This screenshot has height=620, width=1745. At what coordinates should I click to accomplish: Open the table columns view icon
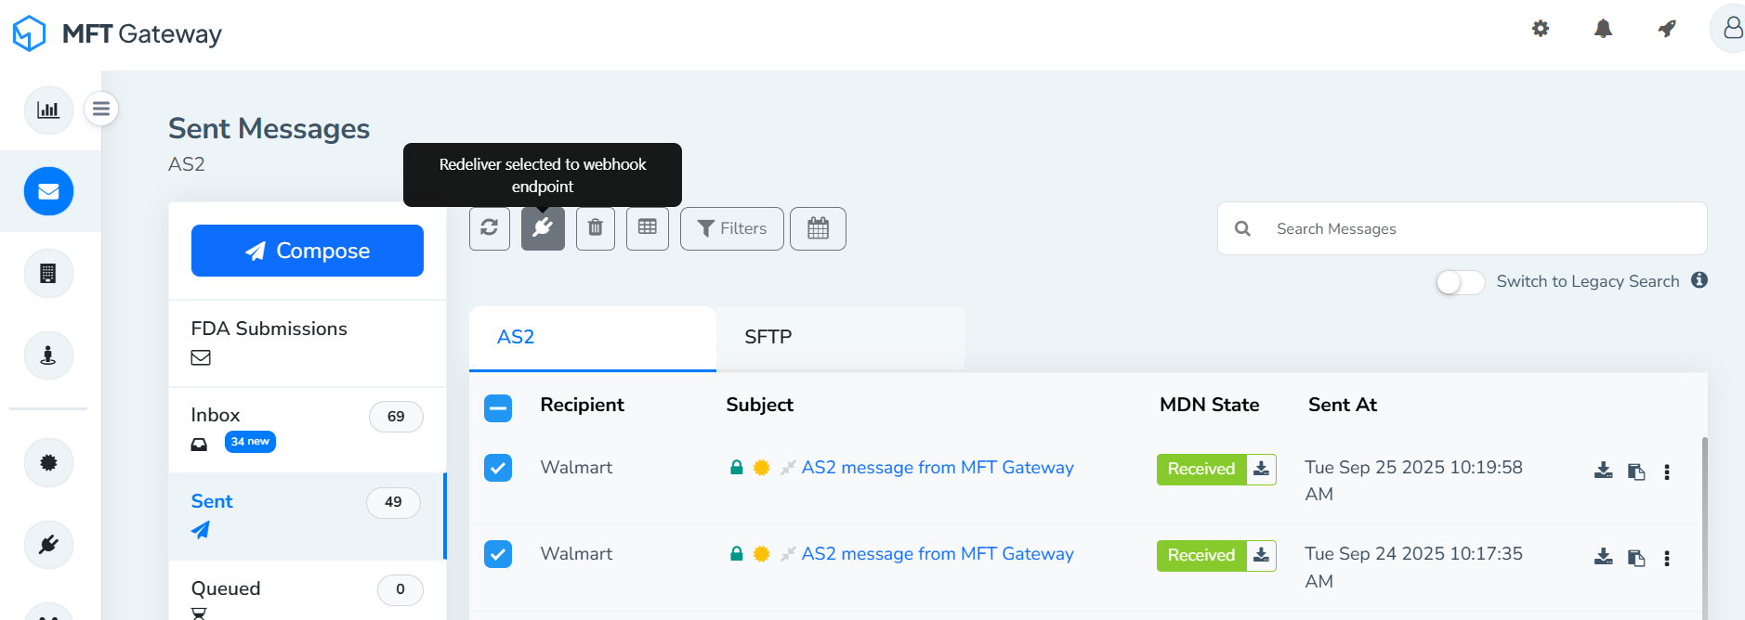pos(648,228)
